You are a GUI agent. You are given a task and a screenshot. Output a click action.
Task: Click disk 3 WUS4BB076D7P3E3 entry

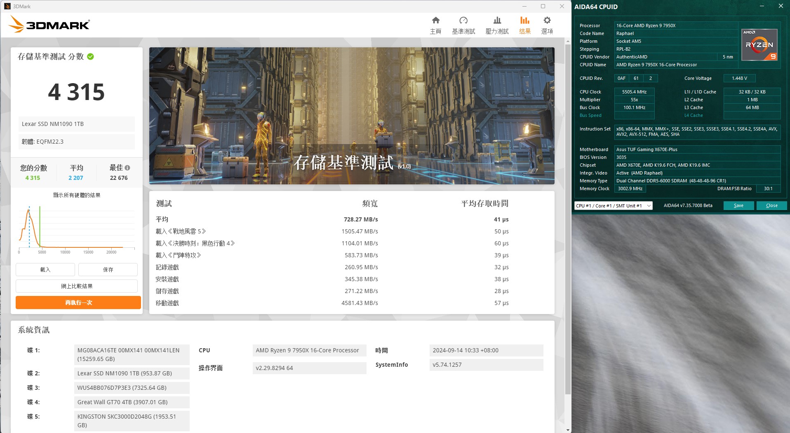[132, 388]
